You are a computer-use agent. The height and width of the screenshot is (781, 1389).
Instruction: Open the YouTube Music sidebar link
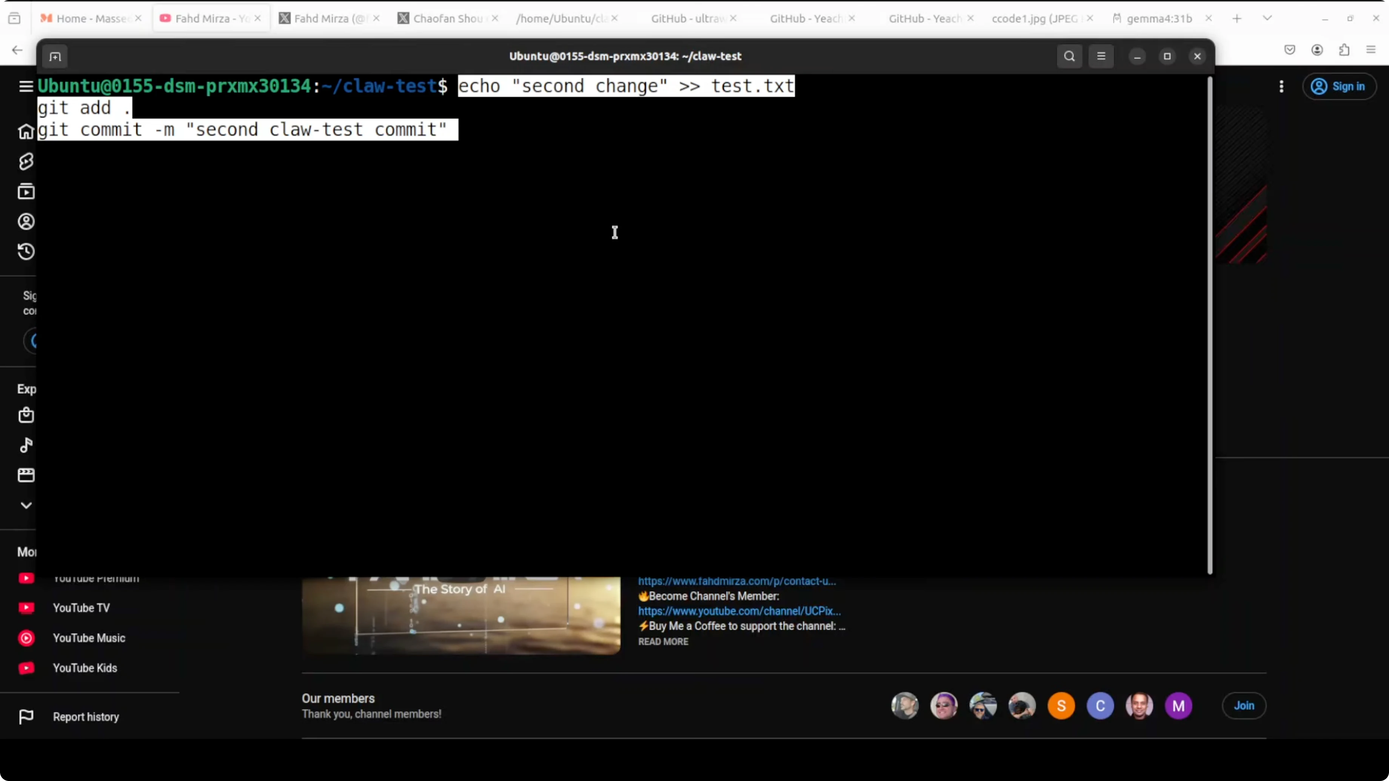[x=89, y=638]
